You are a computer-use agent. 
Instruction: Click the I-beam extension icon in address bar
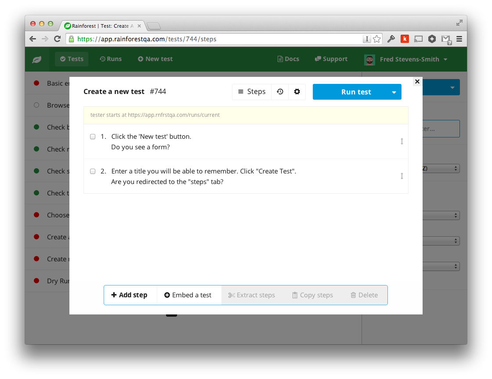point(366,39)
